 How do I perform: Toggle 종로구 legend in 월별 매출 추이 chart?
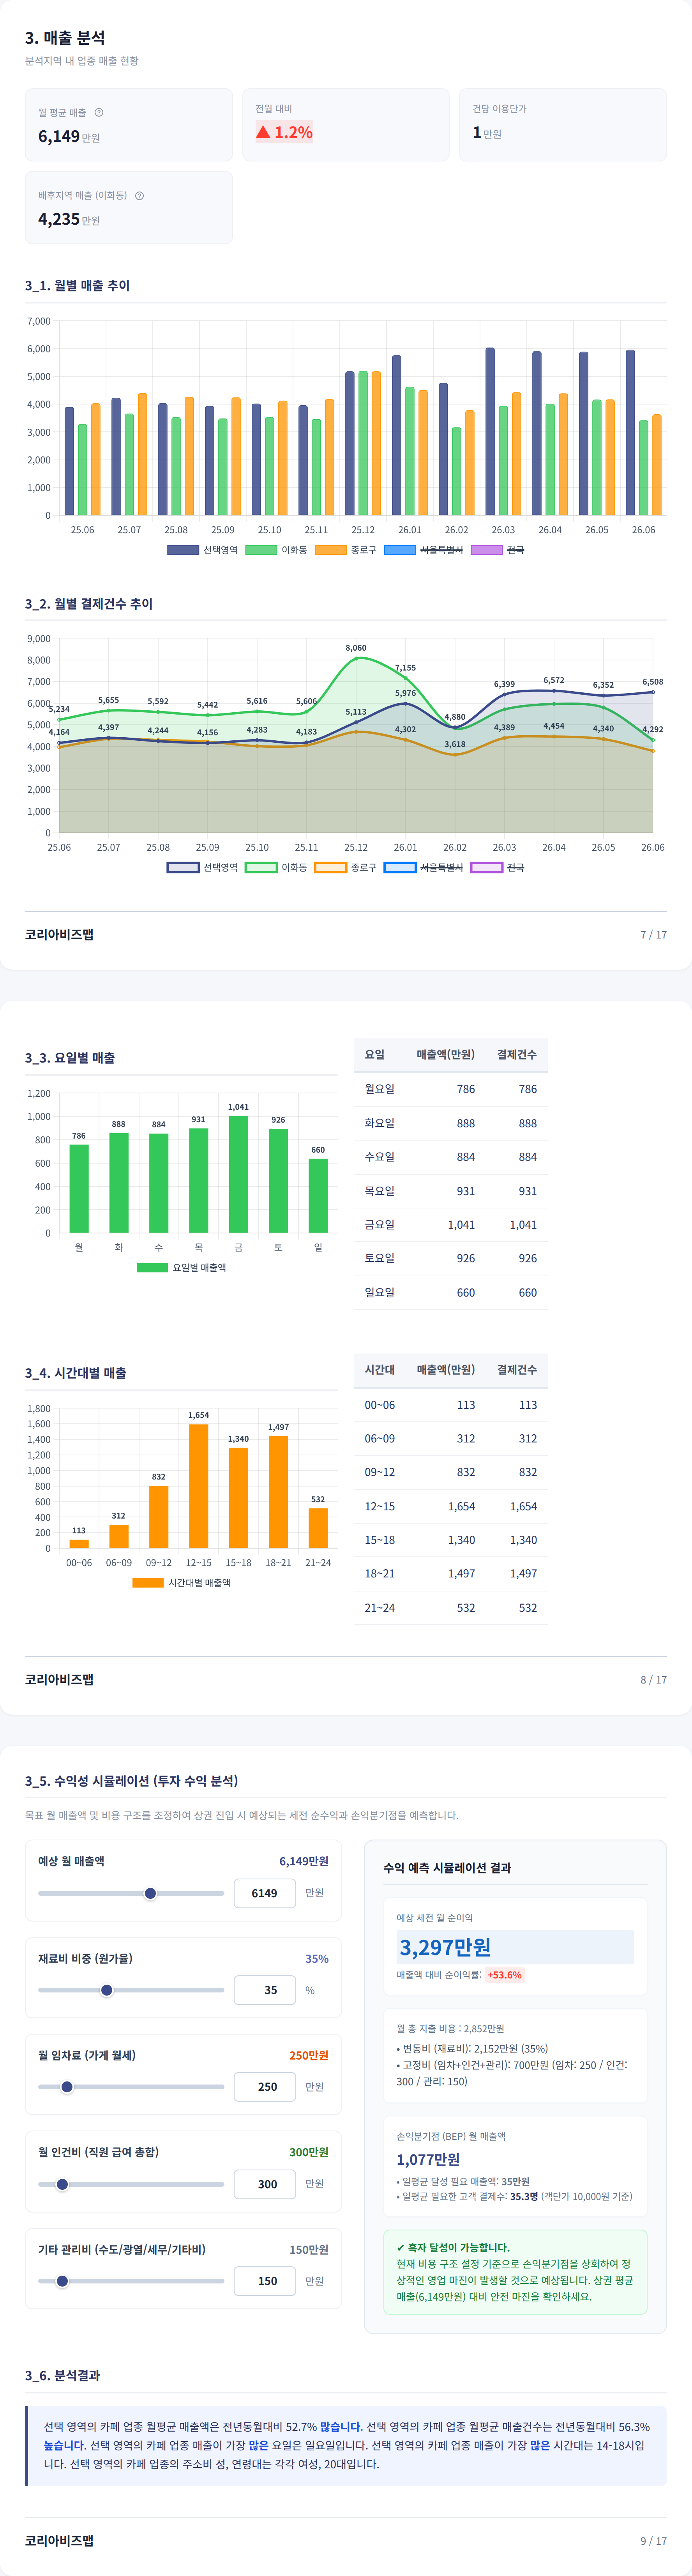point(346,550)
